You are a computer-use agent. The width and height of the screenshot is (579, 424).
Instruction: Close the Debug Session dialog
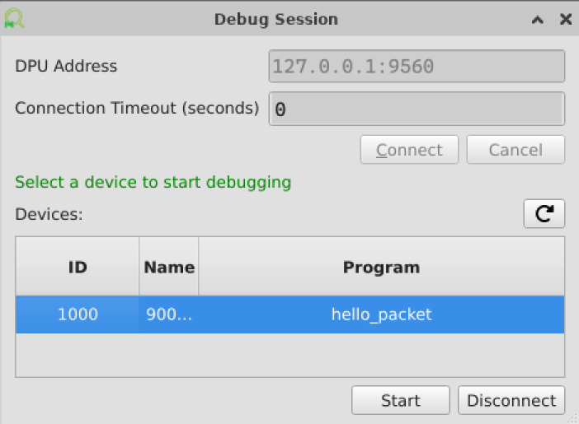coord(565,19)
